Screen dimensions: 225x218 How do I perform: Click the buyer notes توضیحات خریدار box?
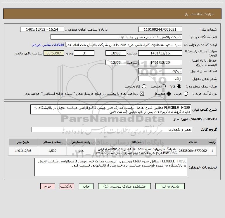pyautogui.click(x=111, y=167)
